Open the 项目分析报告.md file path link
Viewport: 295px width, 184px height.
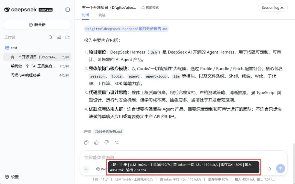pyautogui.click(x=126, y=29)
